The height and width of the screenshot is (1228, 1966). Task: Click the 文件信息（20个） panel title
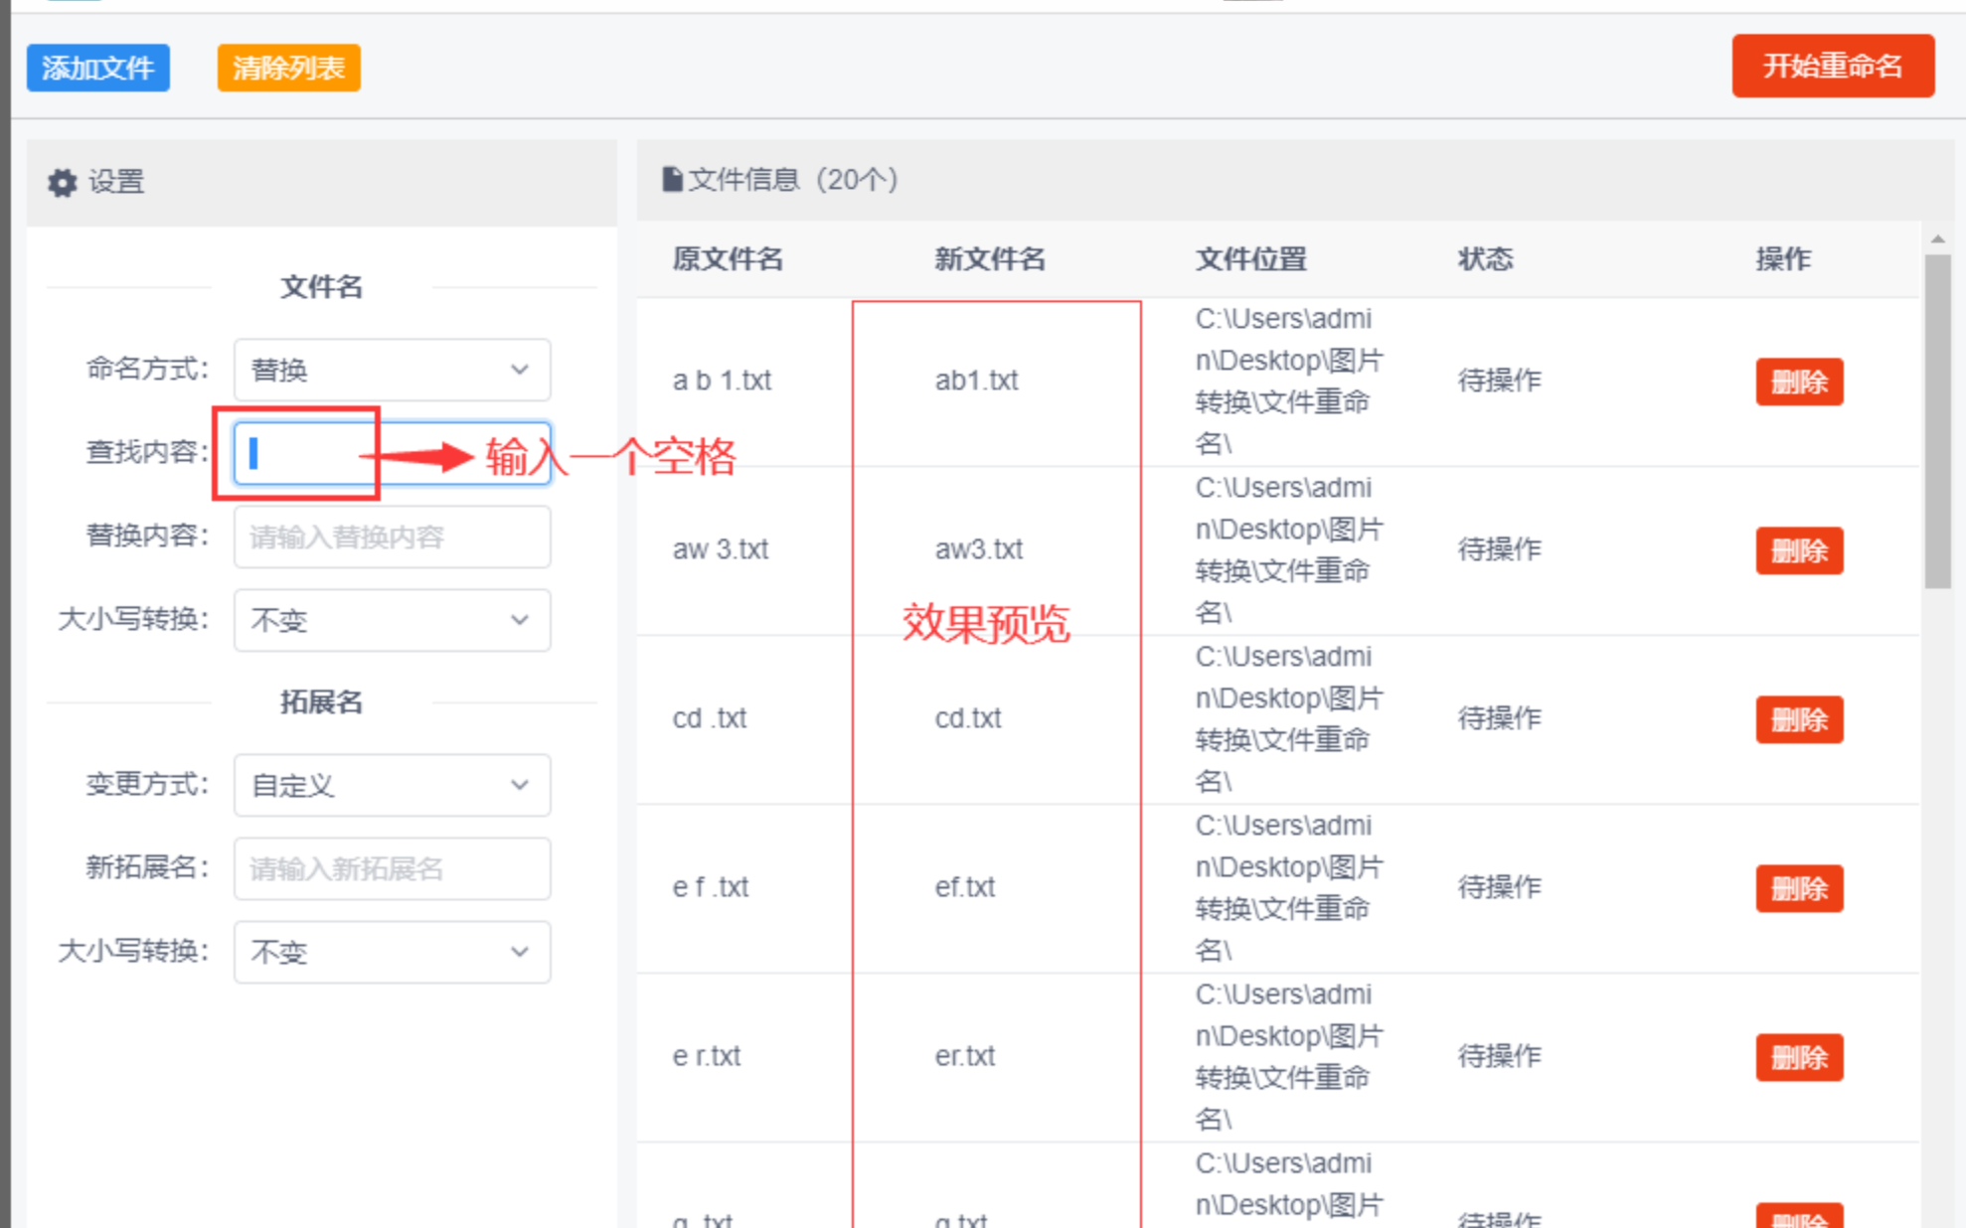794,180
